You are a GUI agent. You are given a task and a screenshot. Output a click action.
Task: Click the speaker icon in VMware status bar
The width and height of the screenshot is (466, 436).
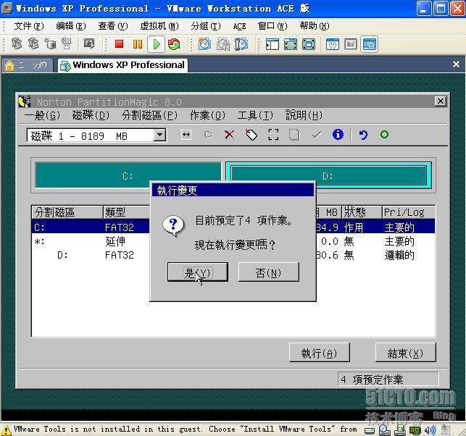click(430, 429)
